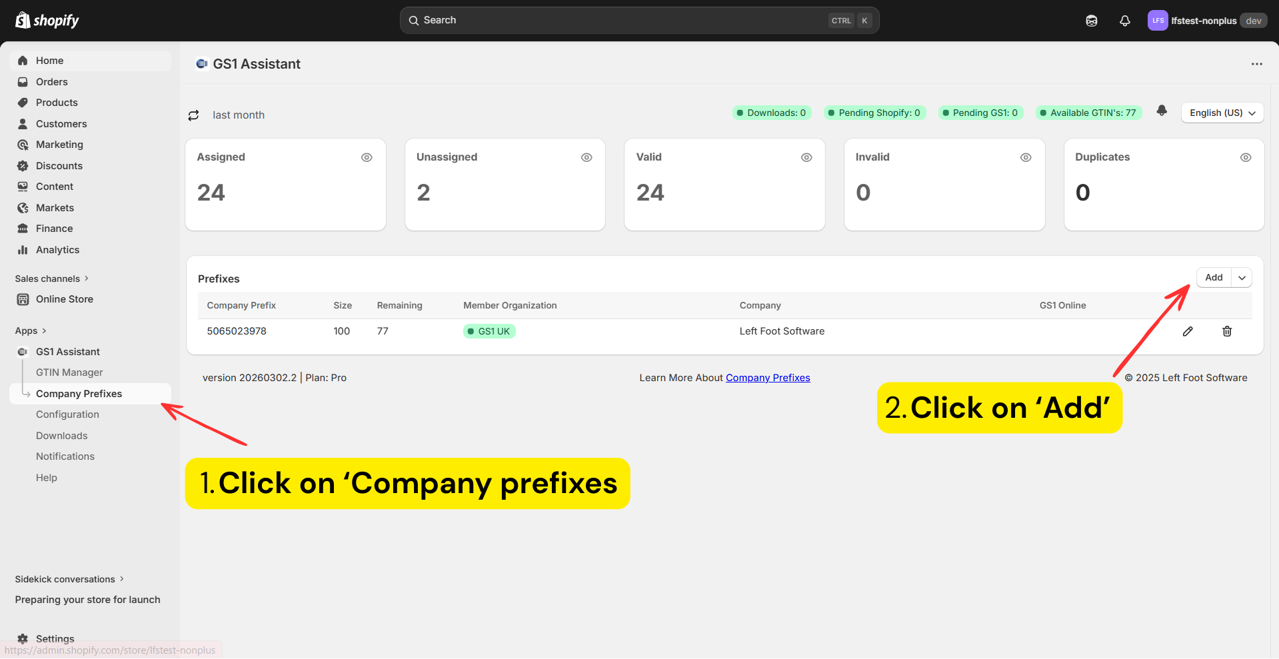Click the Shopify logo
The width and height of the screenshot is (1279, 659).
point(47,21)
